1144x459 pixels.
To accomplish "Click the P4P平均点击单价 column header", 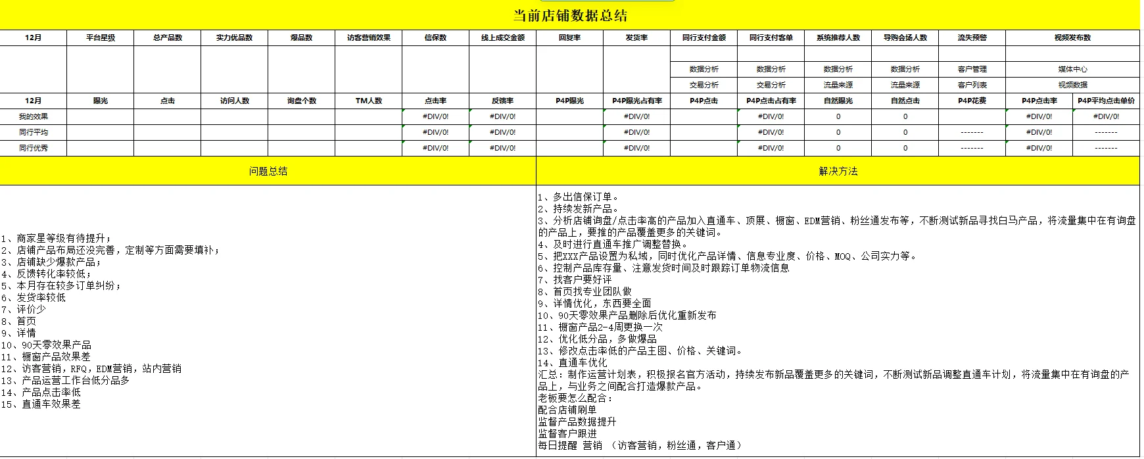I will coord(1107,101).
